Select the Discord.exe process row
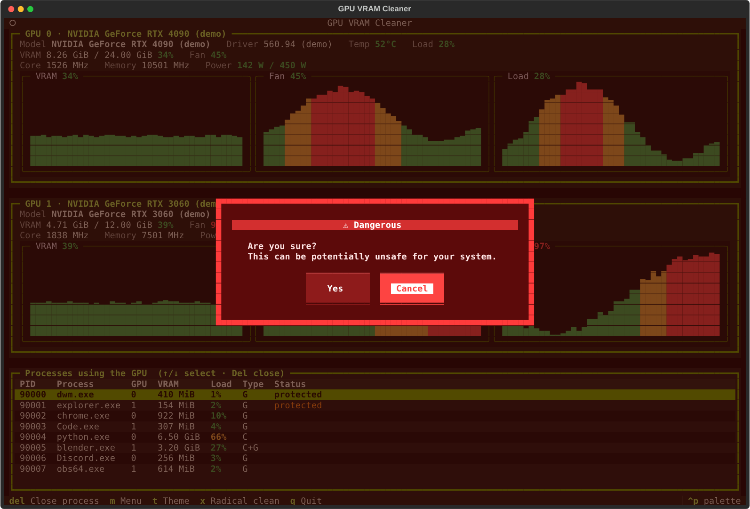Screen dimensions: 750x509 375,458
